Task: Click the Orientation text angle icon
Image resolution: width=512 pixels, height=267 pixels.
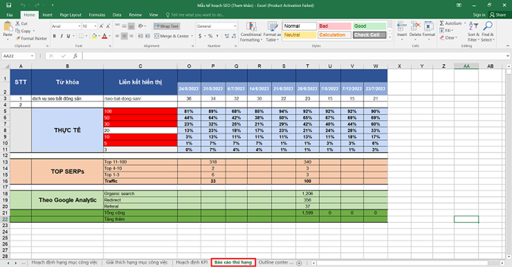Action: (140, 26)
